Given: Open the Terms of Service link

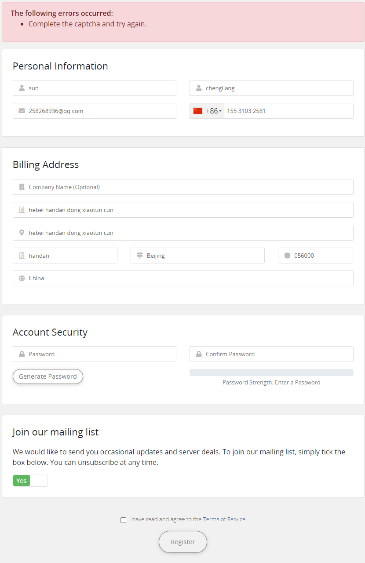Looking at the screenshot, I should (224, 519).
